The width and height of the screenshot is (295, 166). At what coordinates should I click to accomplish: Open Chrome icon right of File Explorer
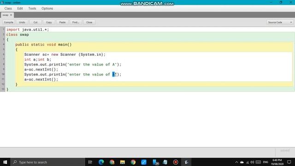pyautogui.click(x=133, y=162)
